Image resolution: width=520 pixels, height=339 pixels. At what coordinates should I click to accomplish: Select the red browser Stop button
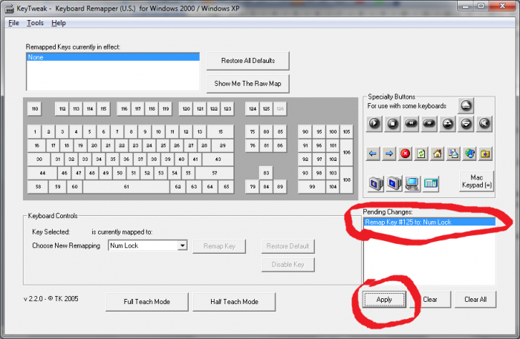click(x=405, y=154)
